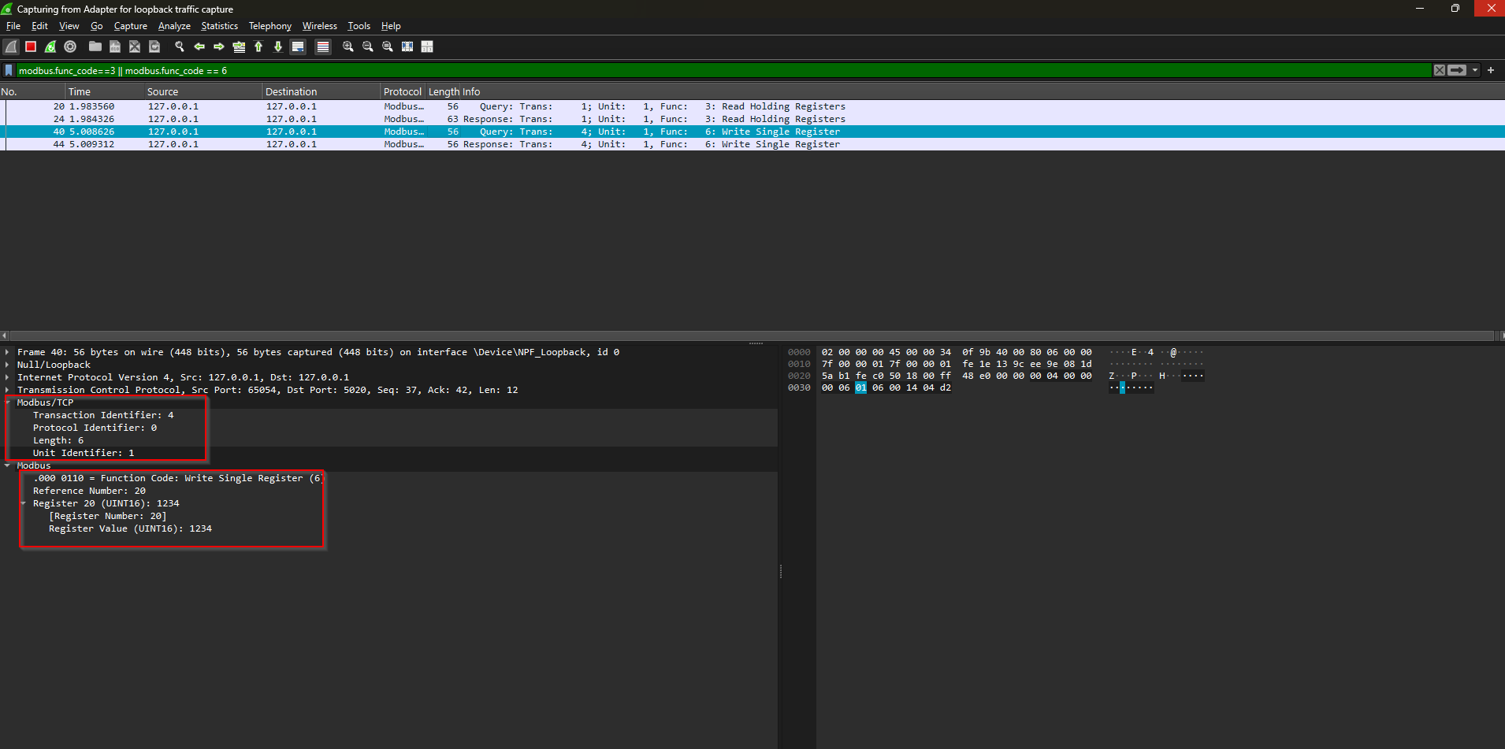Image resolution: width=1505 pixels, height=749 pixels.
Task: Sort packets by Destination column header
Action: 321,91
